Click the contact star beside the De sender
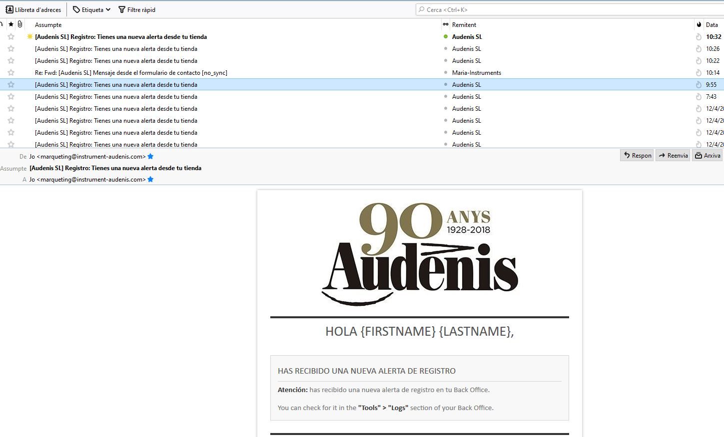The image size is (724, 437). click(150, 156)
